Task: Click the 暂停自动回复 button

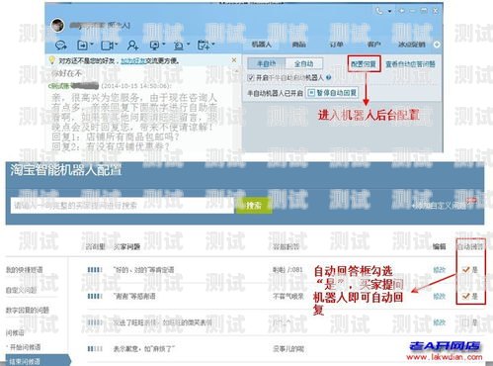Action: pyautogui.click(x=332, y=93)
